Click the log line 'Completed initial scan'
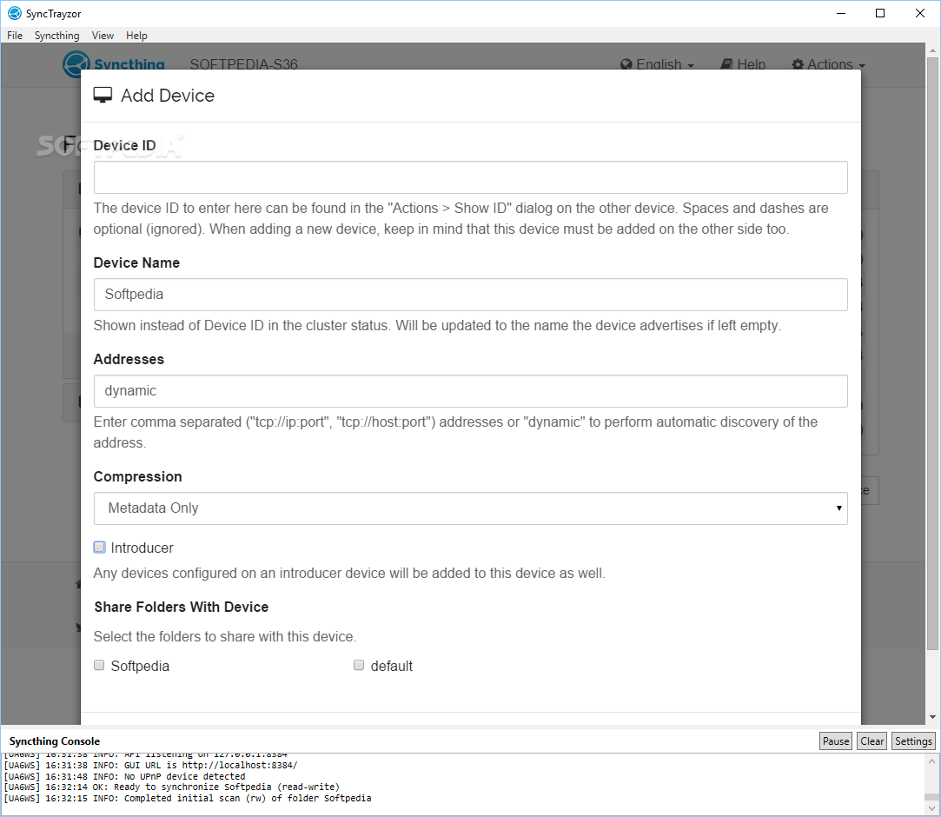The image size is (941, 817). (187, 798)
